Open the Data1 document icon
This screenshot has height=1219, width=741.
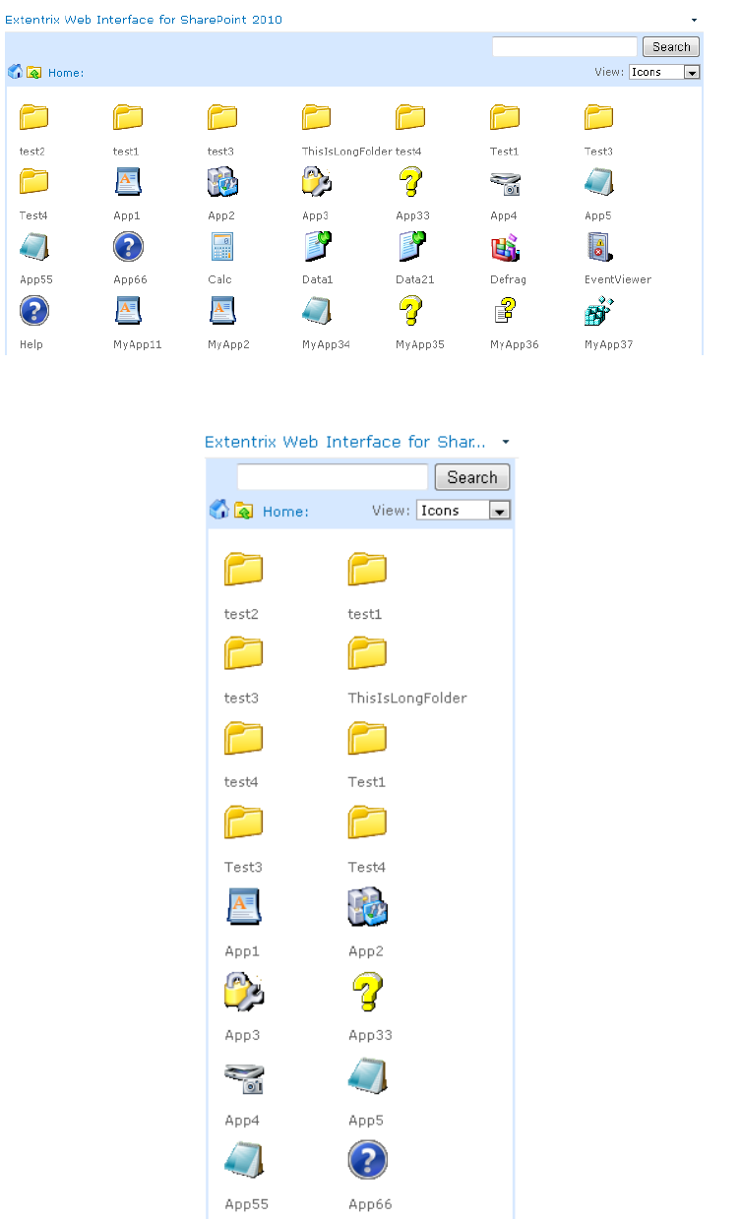pos(317,247)
